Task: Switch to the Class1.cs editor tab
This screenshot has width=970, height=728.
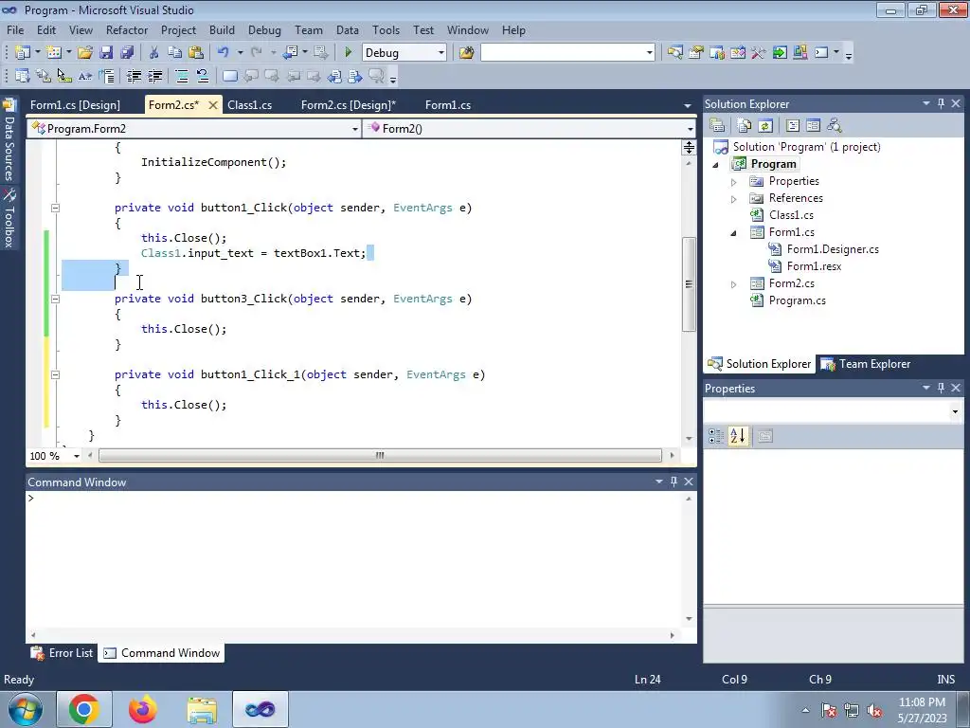Action: (x=249, y=104)
